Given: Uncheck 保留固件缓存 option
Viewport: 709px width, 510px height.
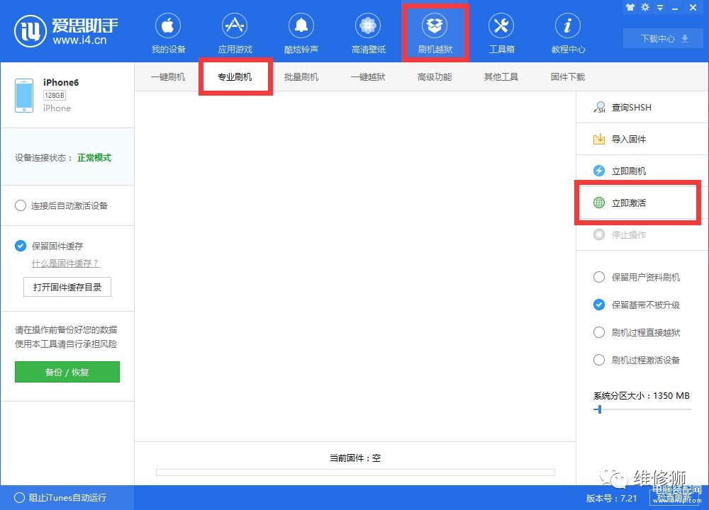Looking at the screenshot, I should click(x=21, y=246).
